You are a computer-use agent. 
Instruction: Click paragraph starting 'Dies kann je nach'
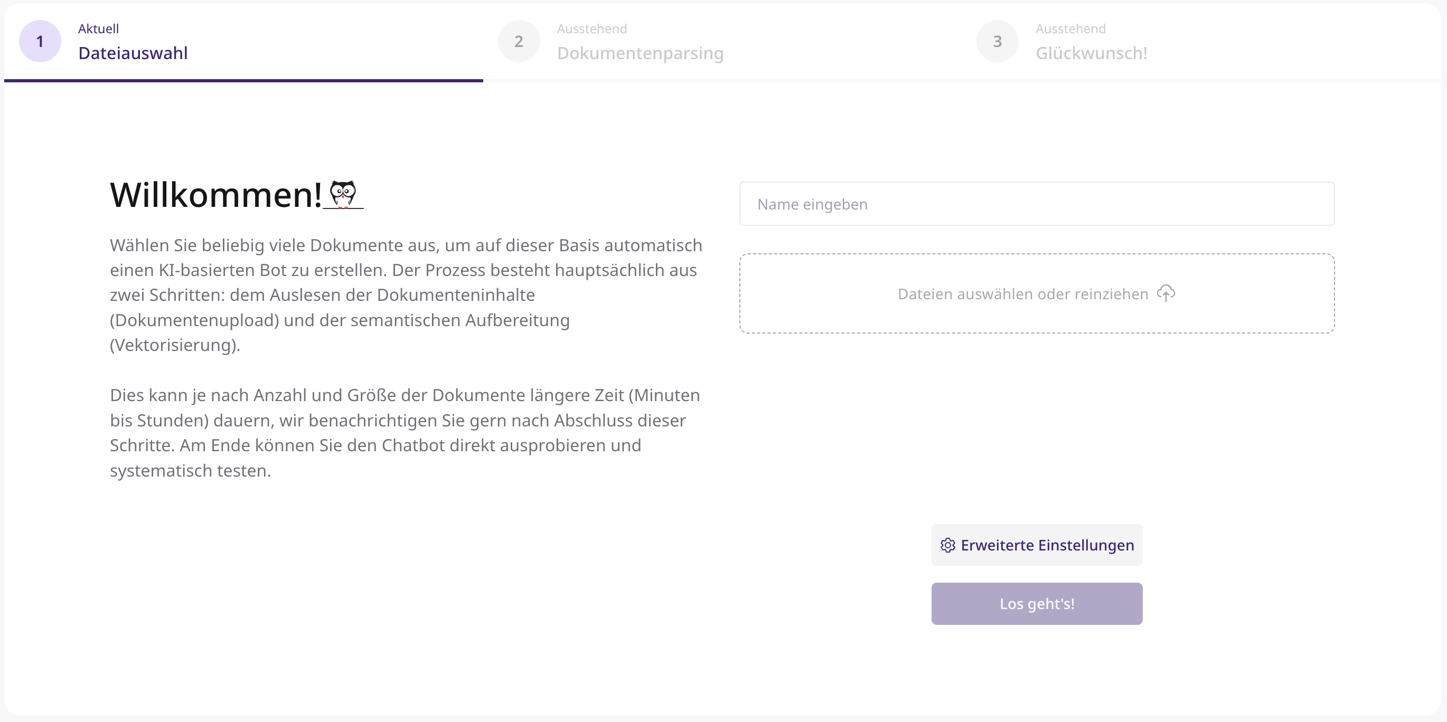point(405,433)
